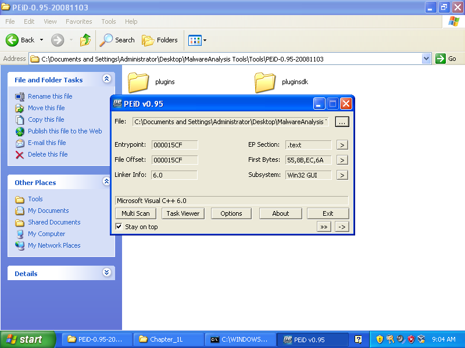
Task: Open the plugins folder
Action: pos(139,82)
